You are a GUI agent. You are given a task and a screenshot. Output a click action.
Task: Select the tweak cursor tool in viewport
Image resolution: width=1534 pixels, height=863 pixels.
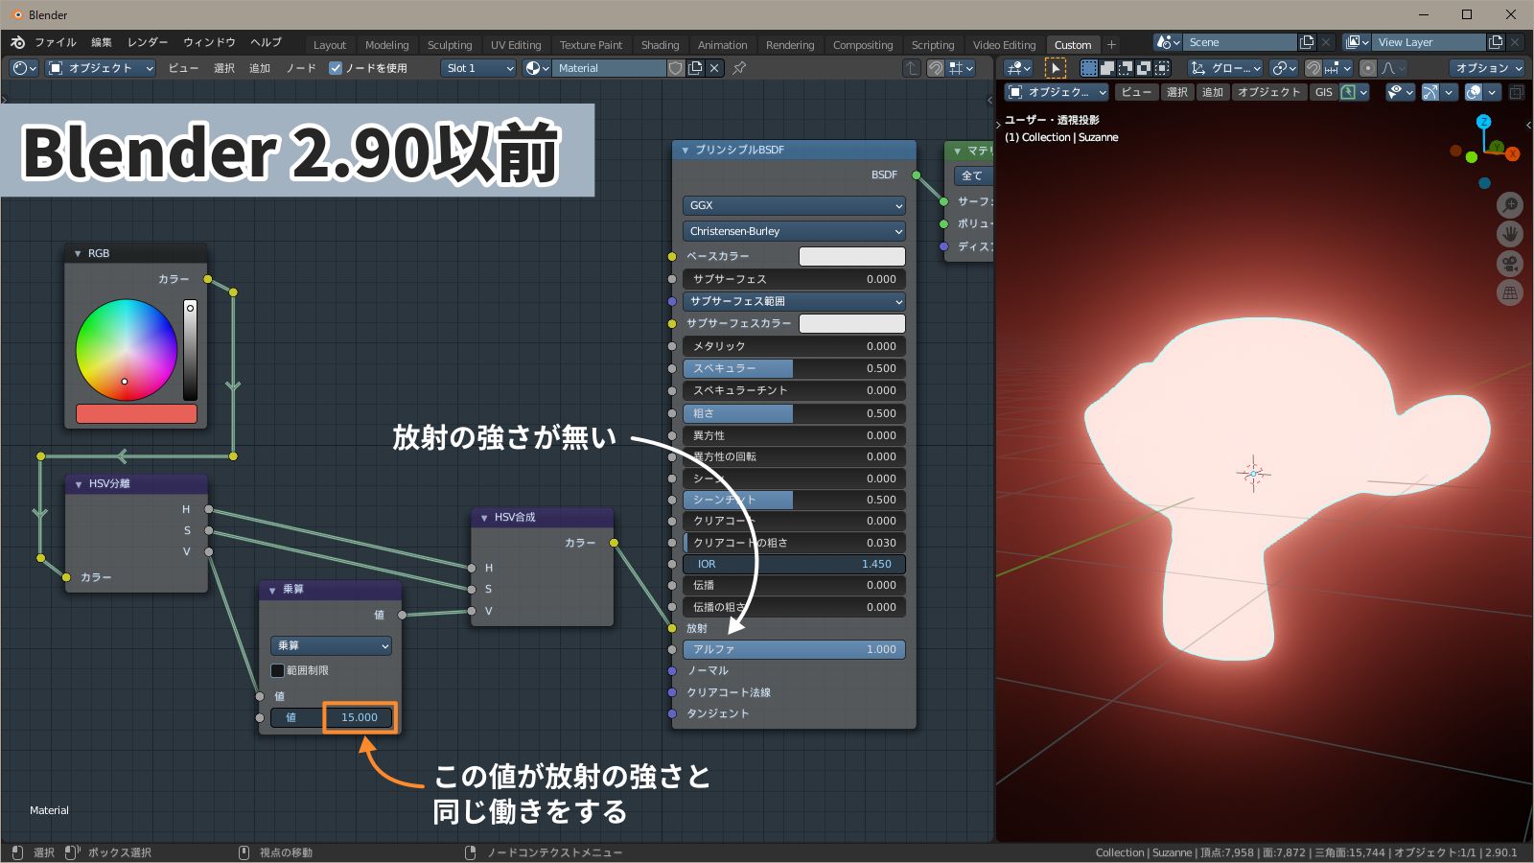point(1055,68)
